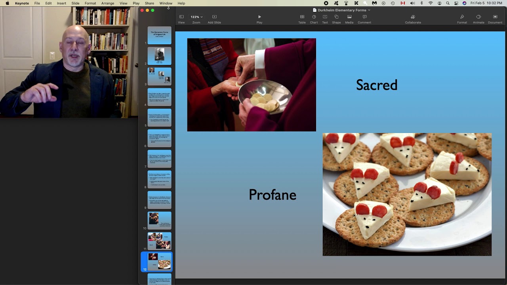Open the Bluetooth menu bar icon

421,3
